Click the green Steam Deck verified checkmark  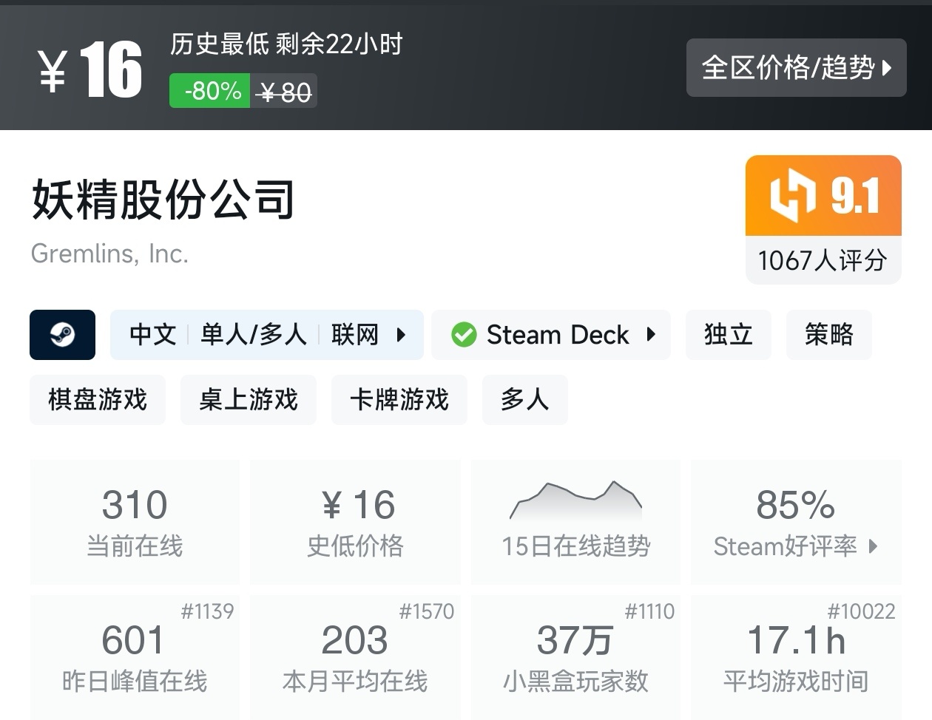(x=464, y=335)
